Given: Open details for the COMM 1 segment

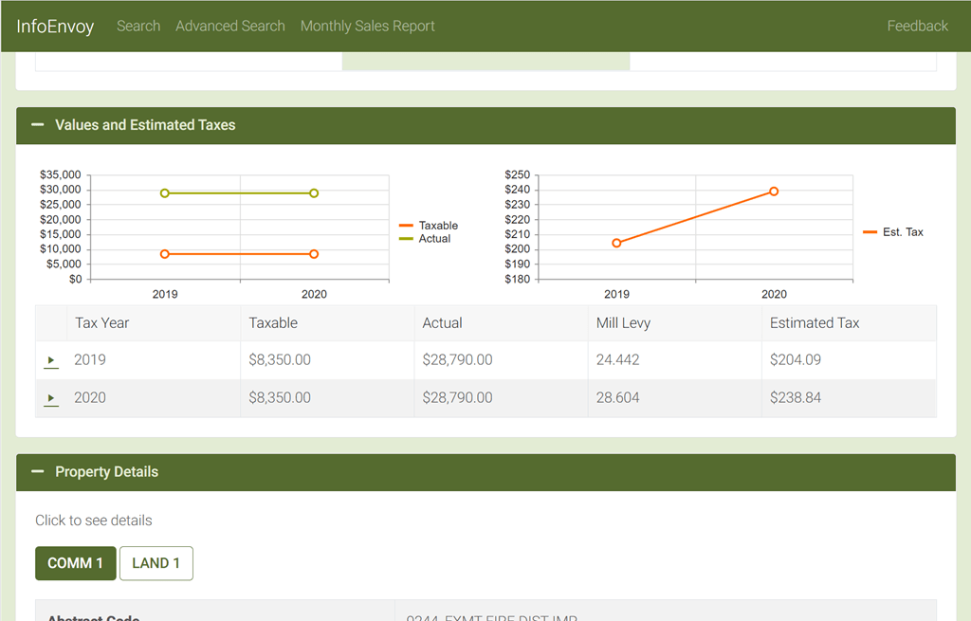Looking at the screenshot, I should click(75, 562).
